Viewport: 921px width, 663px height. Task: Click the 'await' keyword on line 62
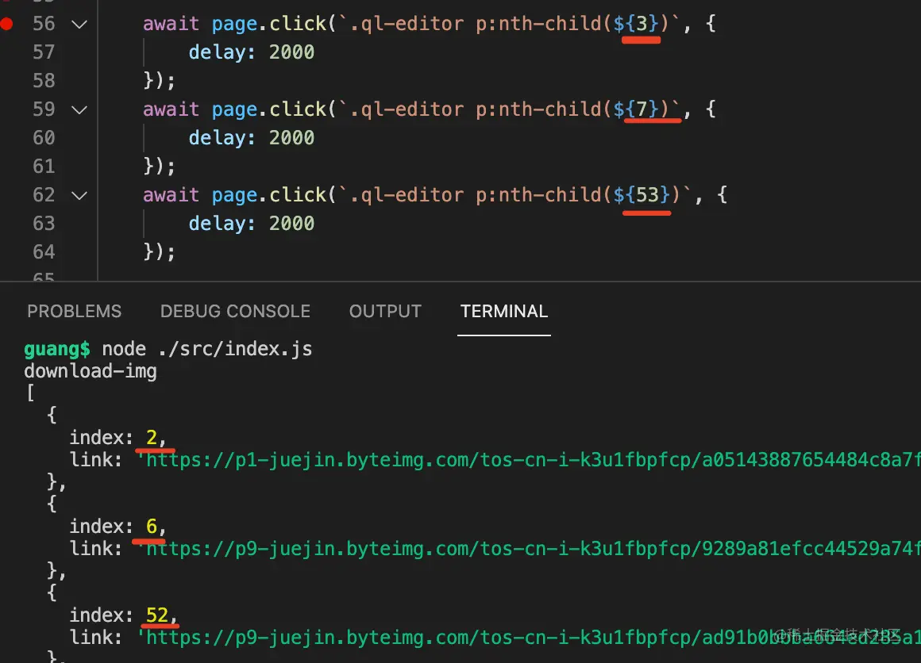171,195
